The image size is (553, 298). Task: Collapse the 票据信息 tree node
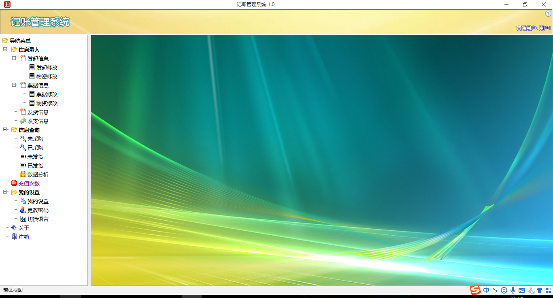[14, 85]
